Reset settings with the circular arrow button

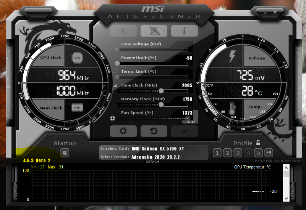154,131
